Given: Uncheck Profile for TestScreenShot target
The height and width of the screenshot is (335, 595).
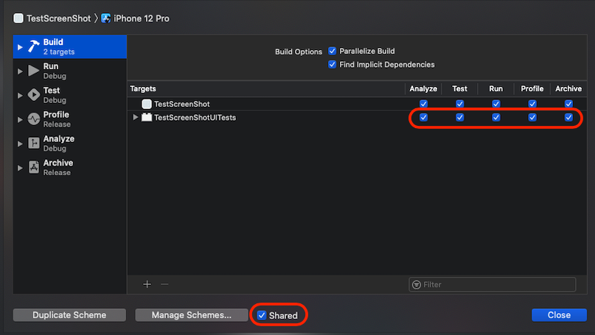Looking at the screenshot, I should (x=532, y=104).
